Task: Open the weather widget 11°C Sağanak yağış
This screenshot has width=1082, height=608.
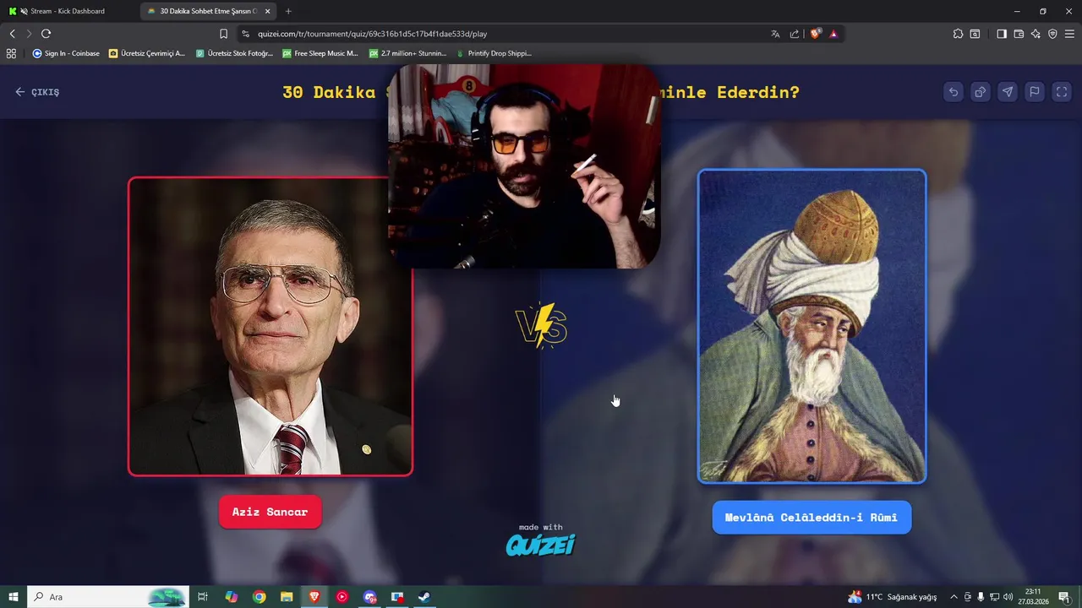Action: coord(893,597)
